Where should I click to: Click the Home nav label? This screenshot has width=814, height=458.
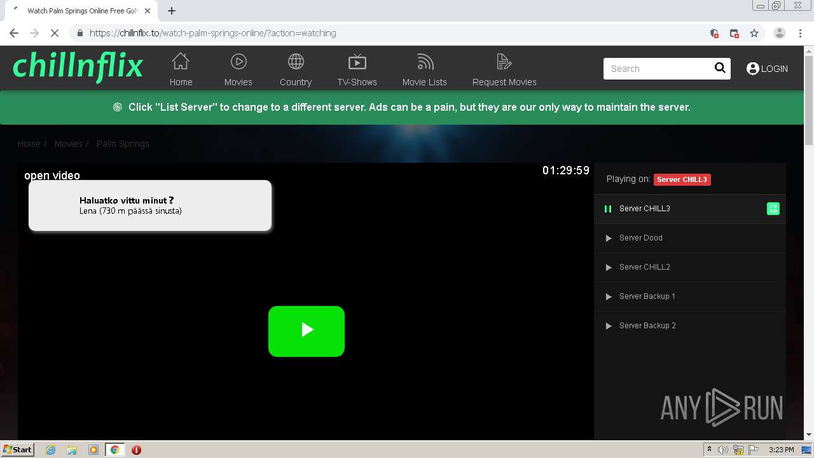181,82
